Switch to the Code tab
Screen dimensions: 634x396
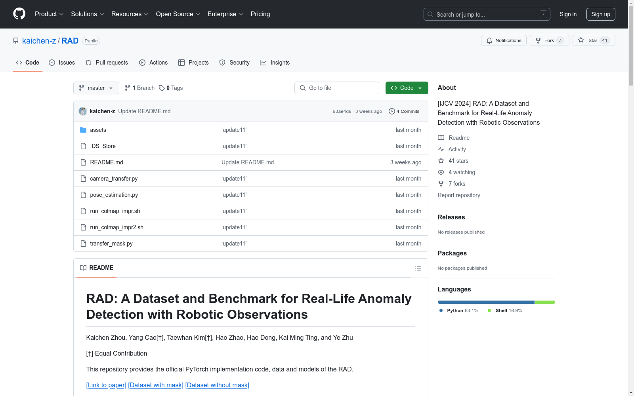click(x=28, y=63)
